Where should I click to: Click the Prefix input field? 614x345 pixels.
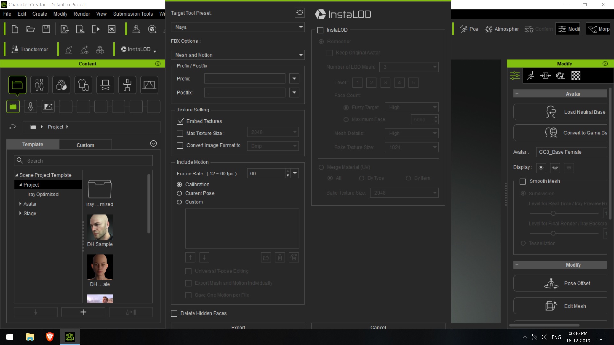coord(245,79)
